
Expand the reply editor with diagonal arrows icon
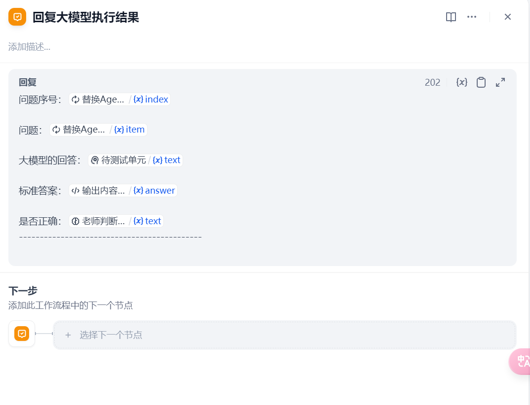500,82
